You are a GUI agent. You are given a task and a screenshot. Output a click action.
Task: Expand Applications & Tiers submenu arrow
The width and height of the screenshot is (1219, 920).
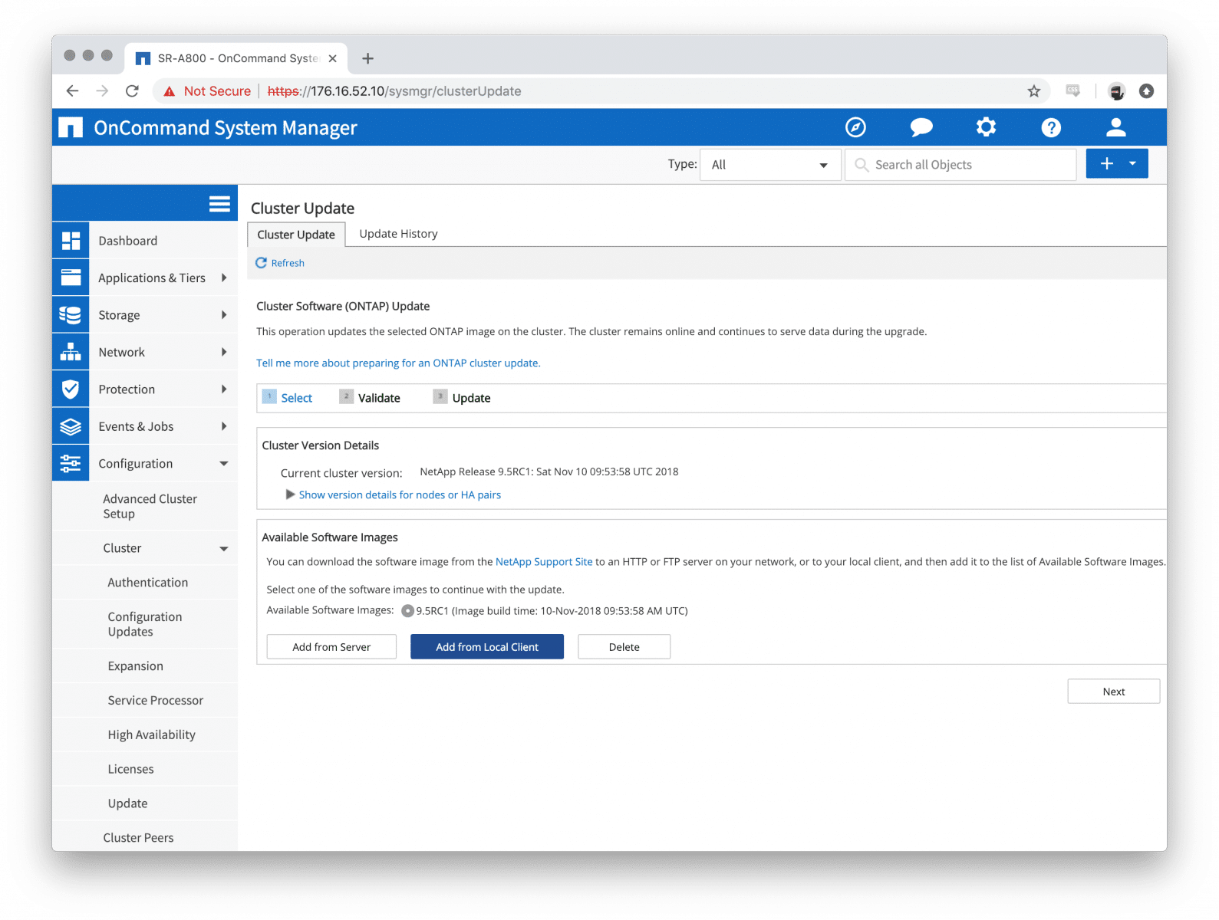224,278
